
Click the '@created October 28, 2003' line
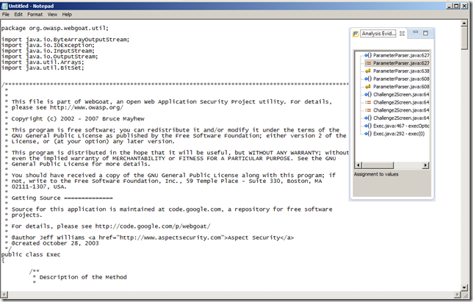coord(55,243)
